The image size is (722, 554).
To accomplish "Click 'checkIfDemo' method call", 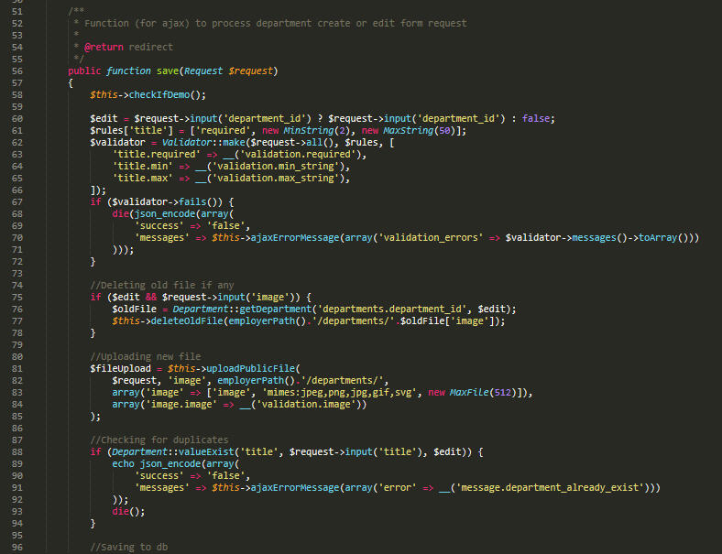I will tap(159, 95).
